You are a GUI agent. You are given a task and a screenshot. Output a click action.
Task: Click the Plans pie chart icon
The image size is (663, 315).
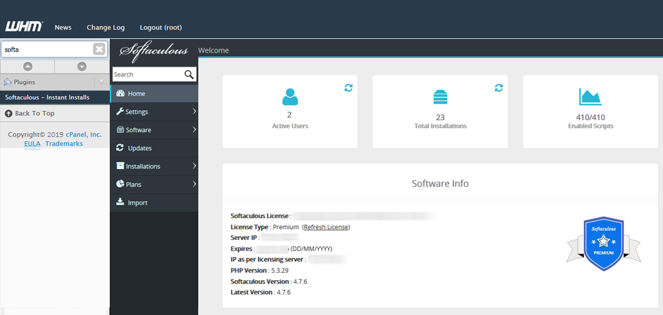(x=119, y=184)
